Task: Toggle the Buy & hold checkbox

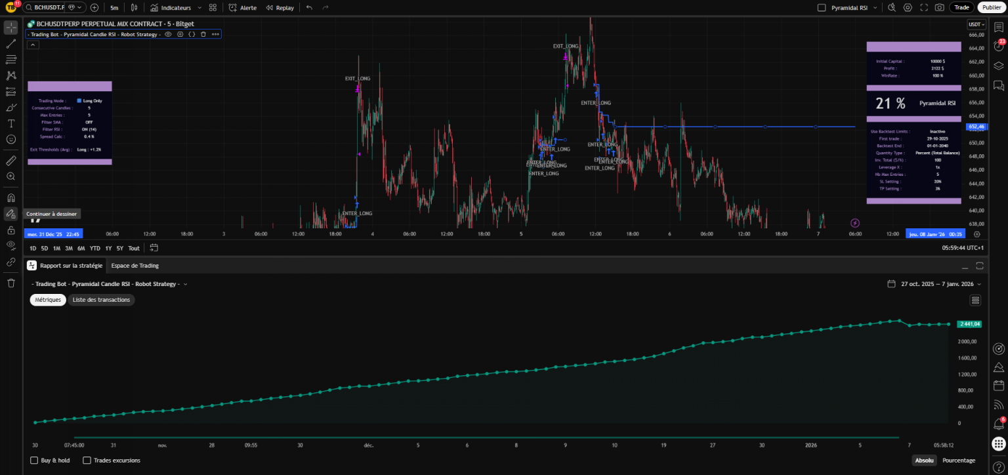Action: click(34, 460)
